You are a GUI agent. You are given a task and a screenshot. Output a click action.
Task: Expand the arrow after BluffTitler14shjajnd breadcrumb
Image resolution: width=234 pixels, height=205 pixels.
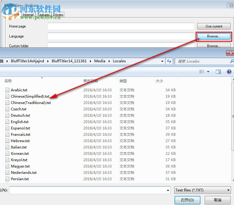pyautogui.click(x=48, y=61)
